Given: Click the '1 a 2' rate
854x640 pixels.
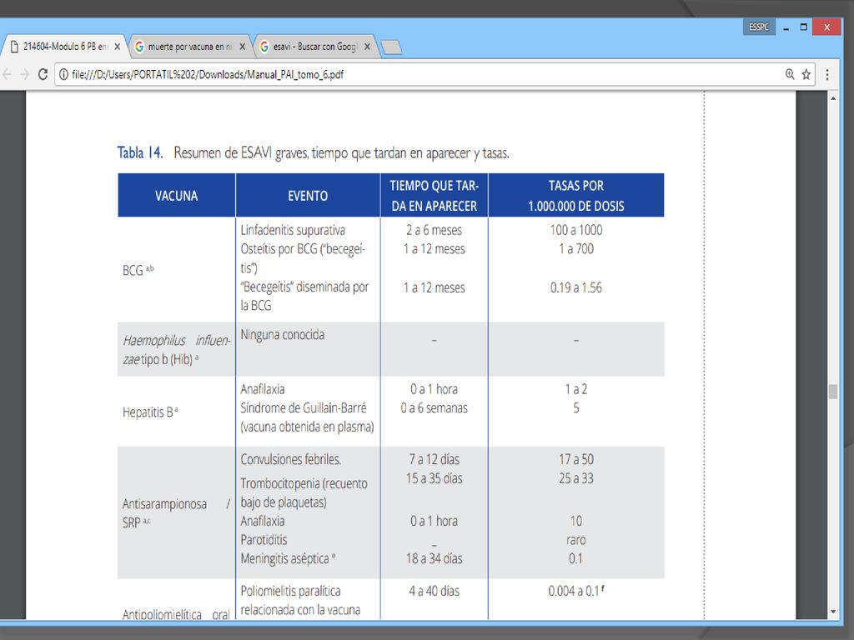Looking at the screenshot, I should coord(576,390).
